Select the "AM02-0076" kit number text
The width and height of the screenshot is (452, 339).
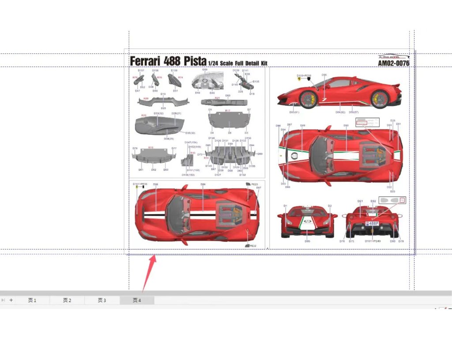(393, 63)
